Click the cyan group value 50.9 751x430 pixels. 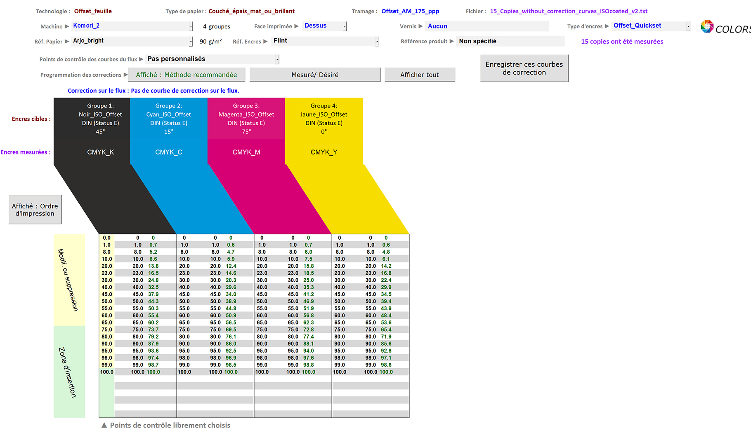(231, 315)
